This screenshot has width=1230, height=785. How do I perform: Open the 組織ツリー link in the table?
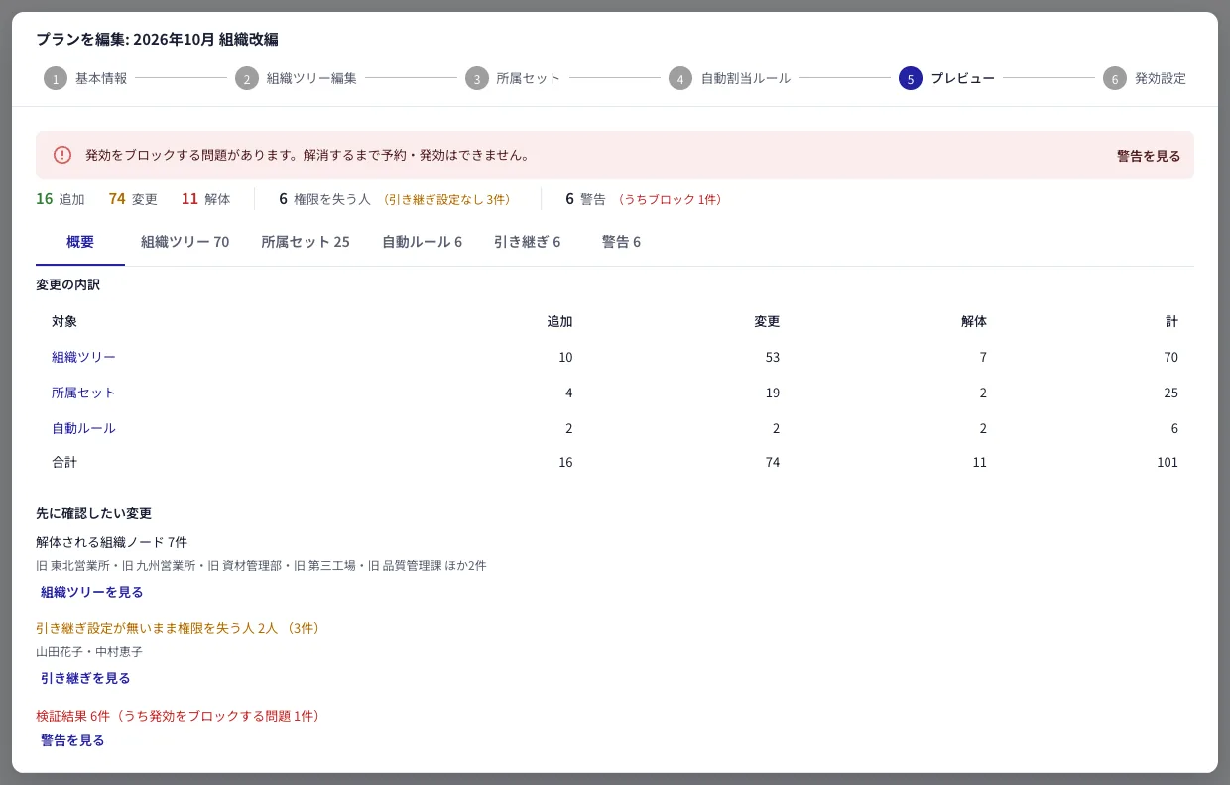(83, 357)
